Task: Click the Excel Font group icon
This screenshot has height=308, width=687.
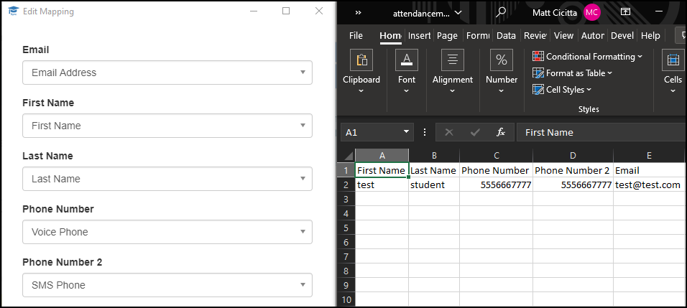Action: coord(407,60)
